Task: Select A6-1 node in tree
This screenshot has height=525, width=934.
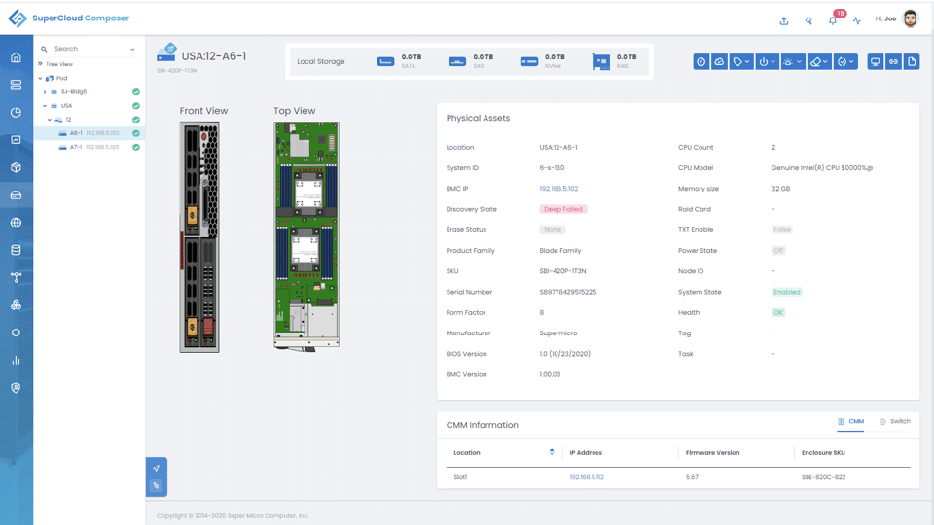Action: click(89, 133)
